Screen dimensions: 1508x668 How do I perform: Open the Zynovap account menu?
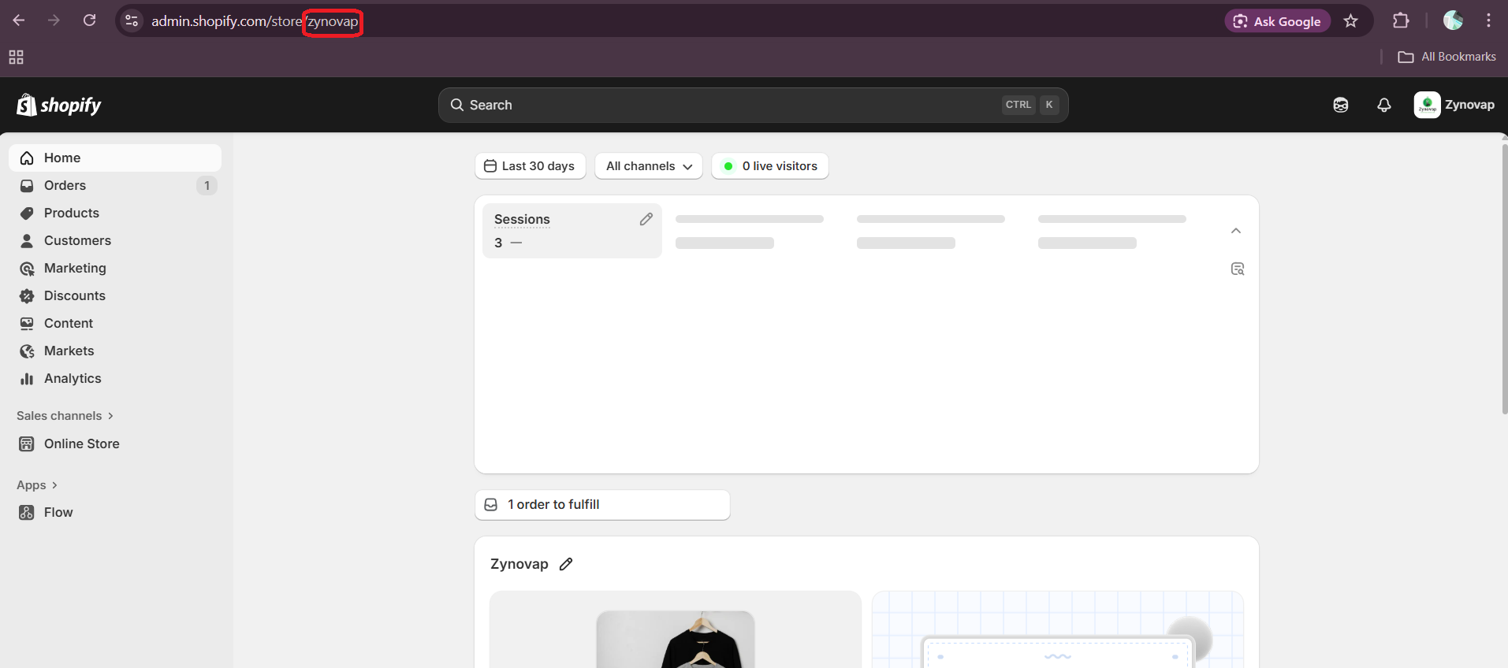click(x=1454, y=105)
